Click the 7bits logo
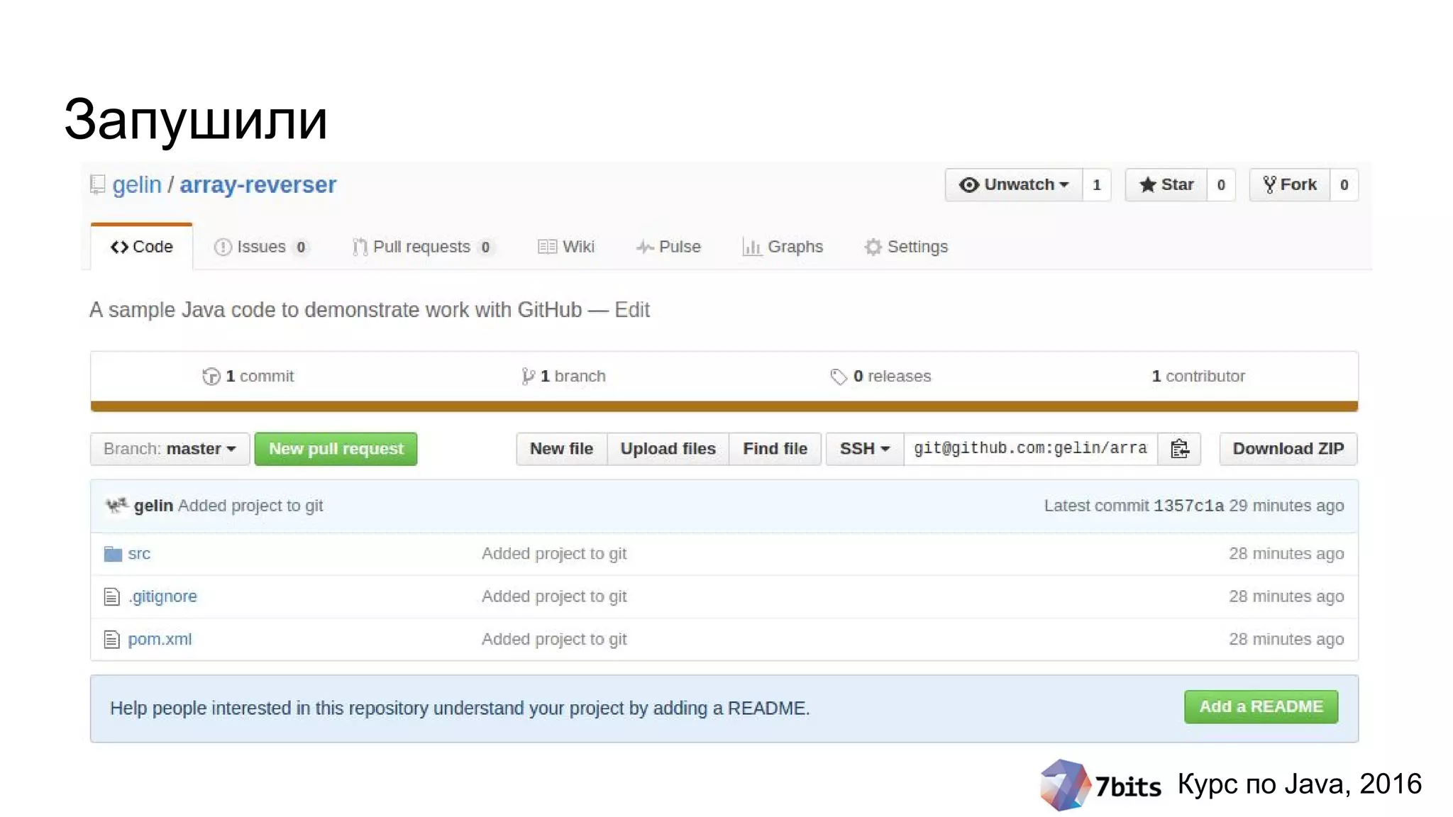 tap(1100, 785)
